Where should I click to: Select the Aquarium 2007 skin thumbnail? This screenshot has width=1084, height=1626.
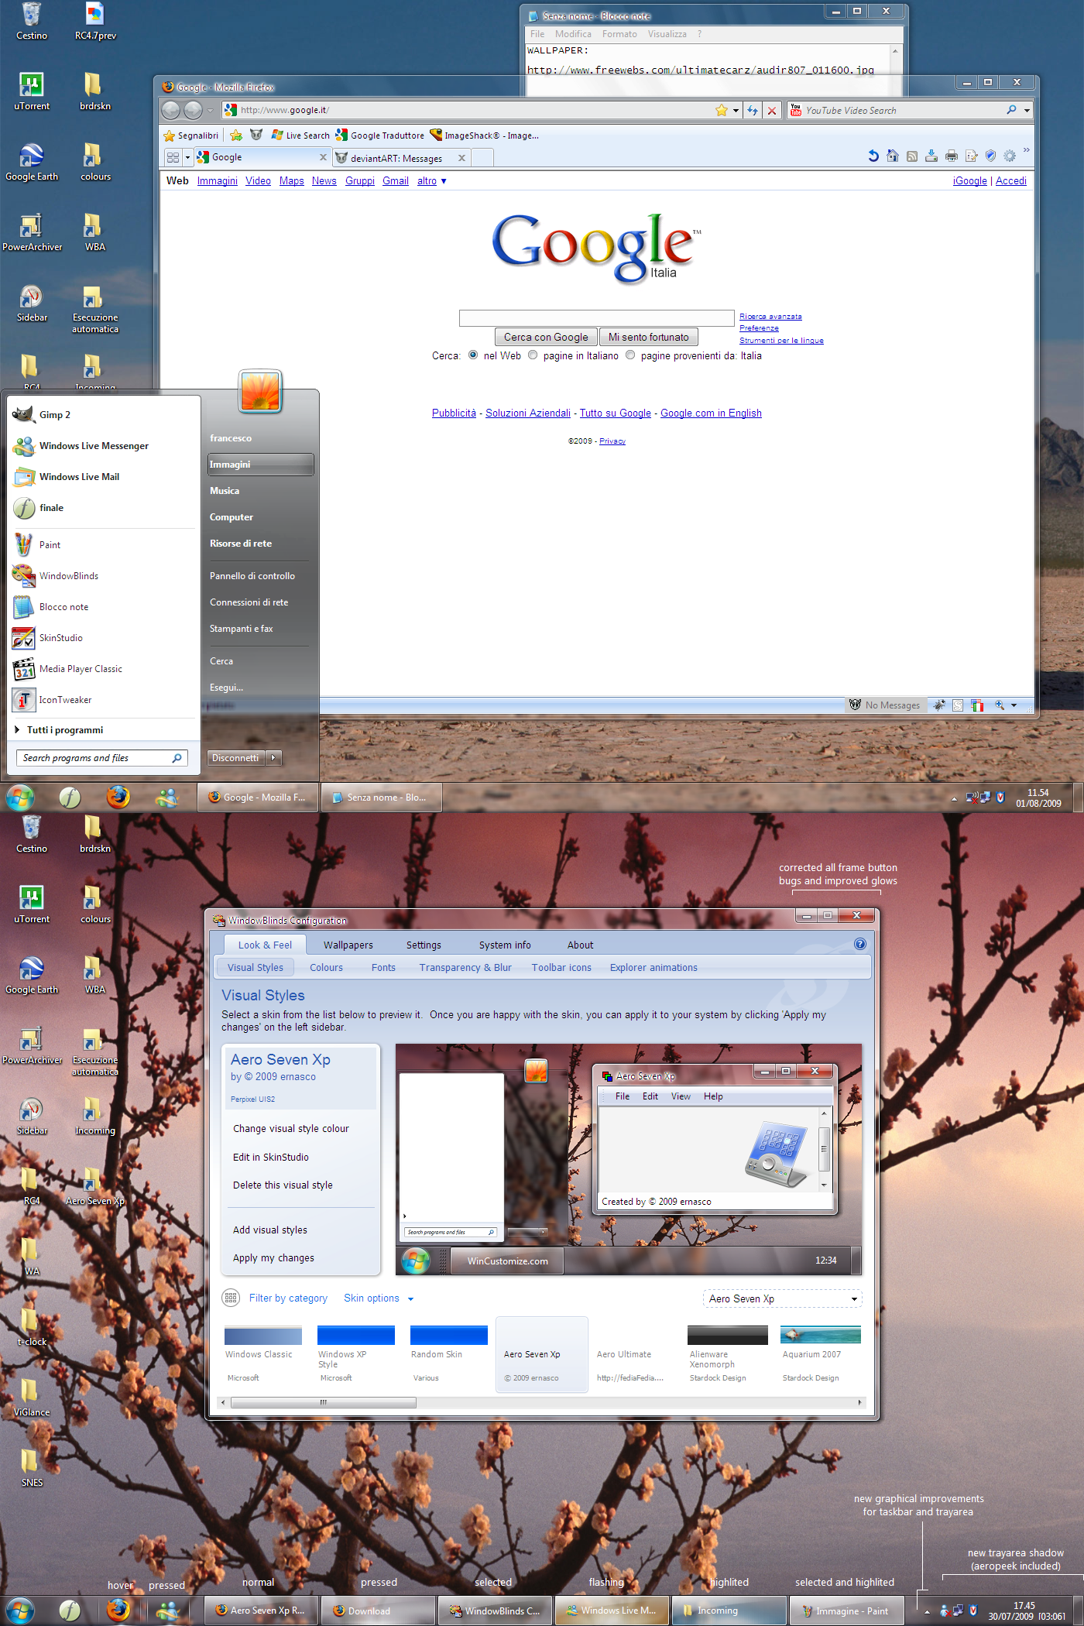(x=820, y=1353)
